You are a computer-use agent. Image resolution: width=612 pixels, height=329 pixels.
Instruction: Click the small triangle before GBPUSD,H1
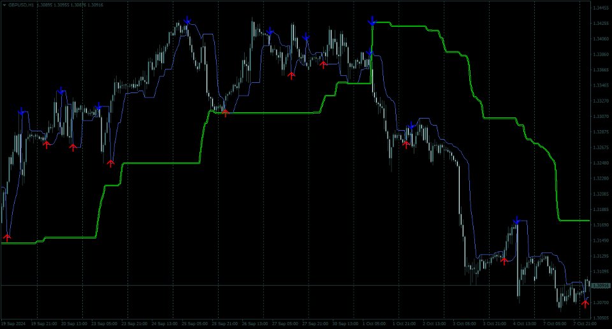point(4,5)
